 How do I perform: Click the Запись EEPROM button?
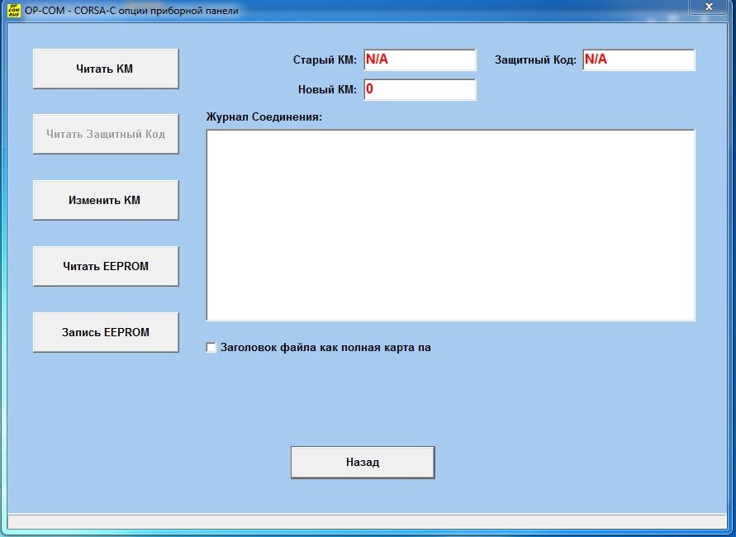tap(106, 332)
